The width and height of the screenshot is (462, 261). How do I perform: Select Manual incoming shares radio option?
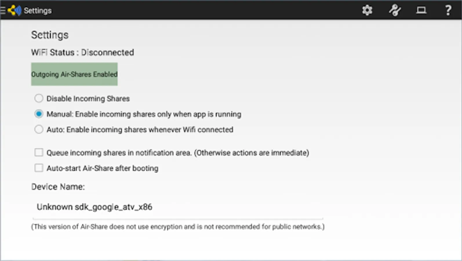tap(39, 114)
